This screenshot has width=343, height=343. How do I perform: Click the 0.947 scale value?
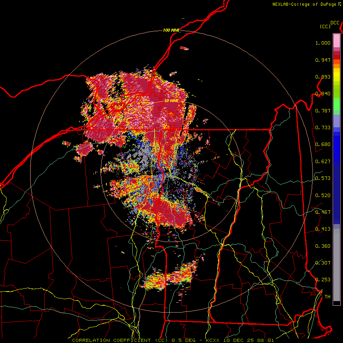point(323,60)
